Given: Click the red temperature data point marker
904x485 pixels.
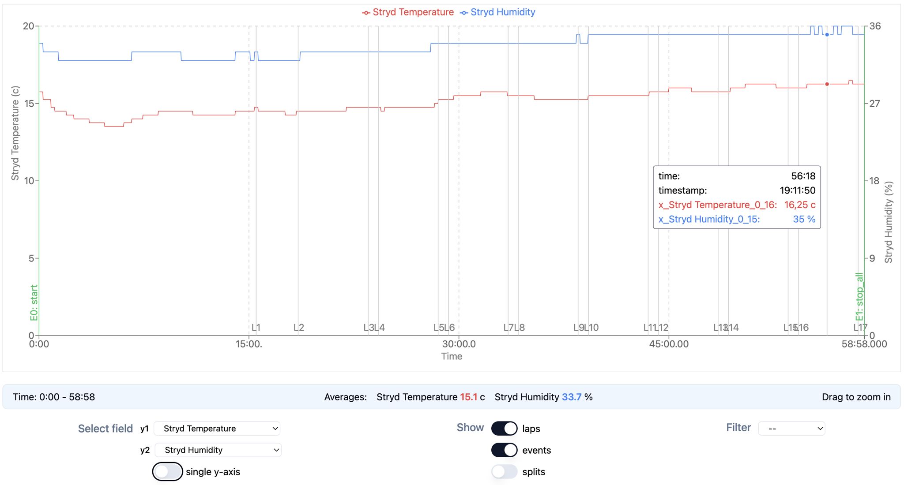Looking at the screenshot, I should (x=827, y=84).
